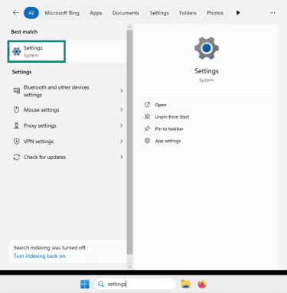The image size is (287, 293).
Task: Click the Windows Start button
Action: tap(85, 284)
